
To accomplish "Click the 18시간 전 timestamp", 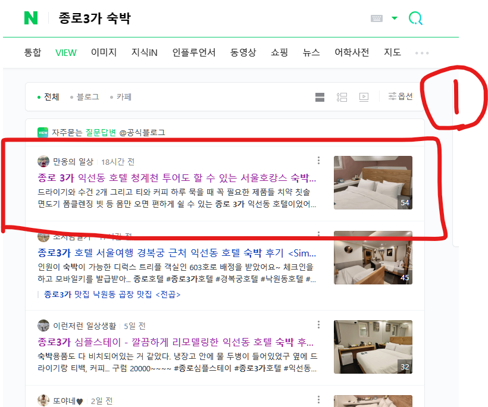I will pyautogui.click(x=118, y=162).
